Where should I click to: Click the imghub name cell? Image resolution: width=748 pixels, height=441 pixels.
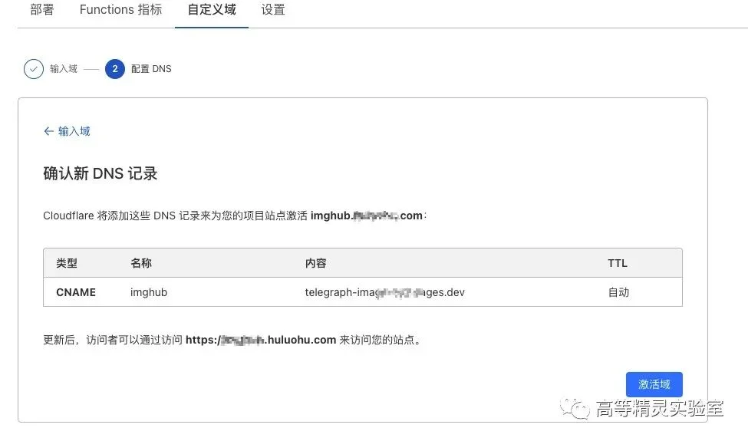149,292
